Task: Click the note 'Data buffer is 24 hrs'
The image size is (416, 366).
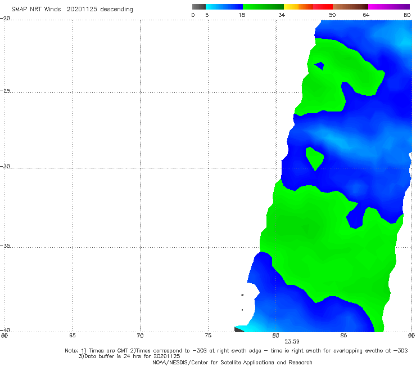Action: (x=113, y=356)
